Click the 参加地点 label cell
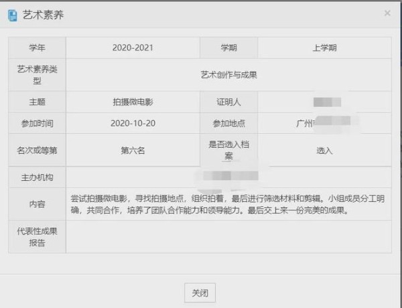This screenshot has width=402, height=308. point(228,123)
